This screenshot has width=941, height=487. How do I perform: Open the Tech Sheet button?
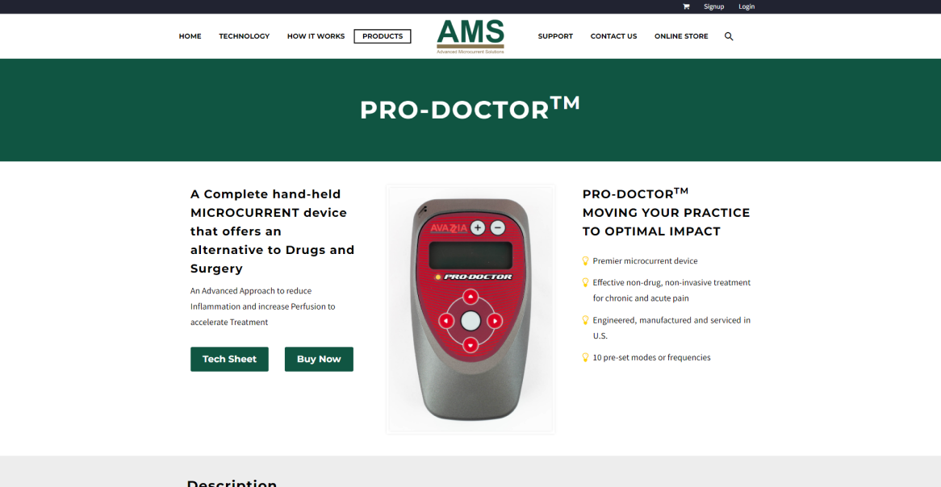pos(229,360)
